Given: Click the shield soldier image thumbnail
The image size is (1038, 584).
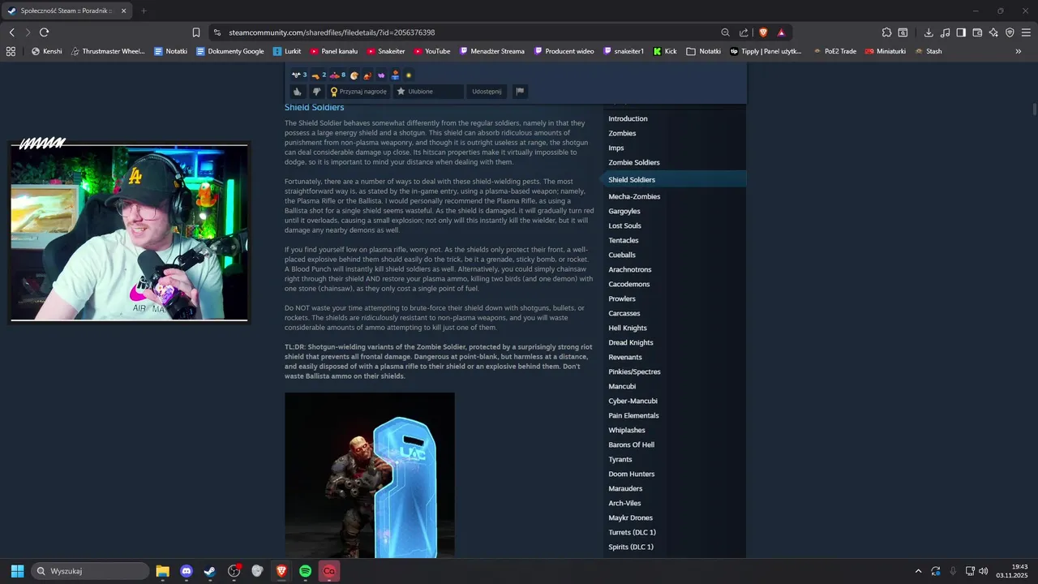Looking at the screenshot, I should click(369, 475).
